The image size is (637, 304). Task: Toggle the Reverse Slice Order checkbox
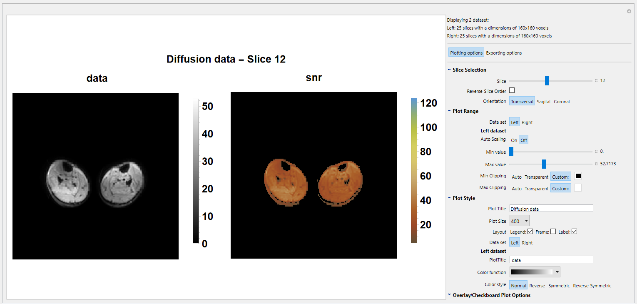tap(512, 90)
